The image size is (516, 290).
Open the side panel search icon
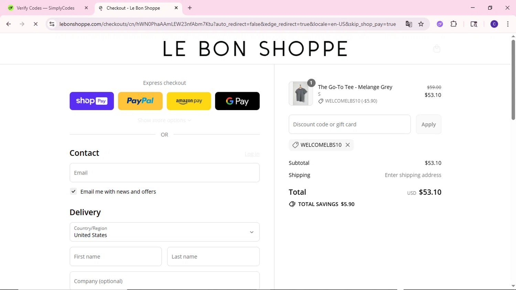(x=474, y=24)
